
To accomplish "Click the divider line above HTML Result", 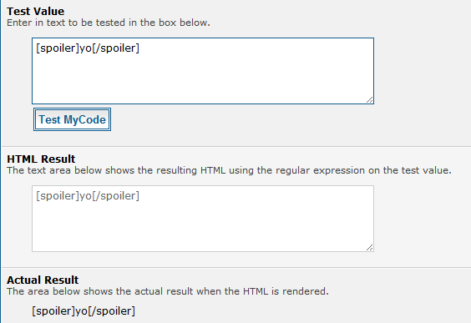I will (x=236, y=147).
